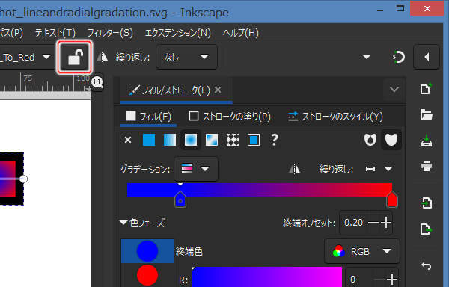Image resolution: width=449 pixels, height=287 pixels.
Task: Choose the evenodd fill rule icon
Action: tap(370, 140)
